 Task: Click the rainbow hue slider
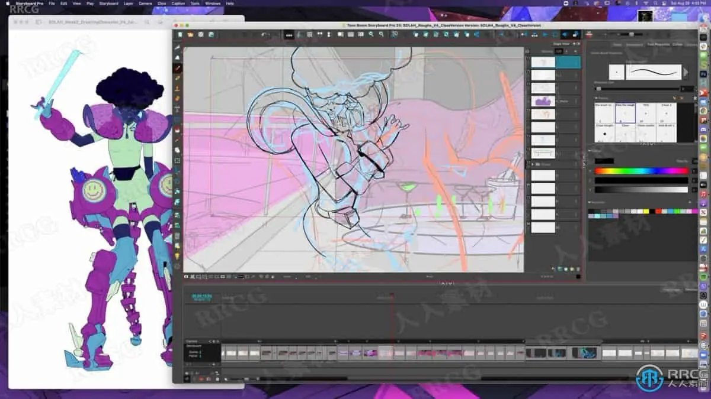coord(641,171)
